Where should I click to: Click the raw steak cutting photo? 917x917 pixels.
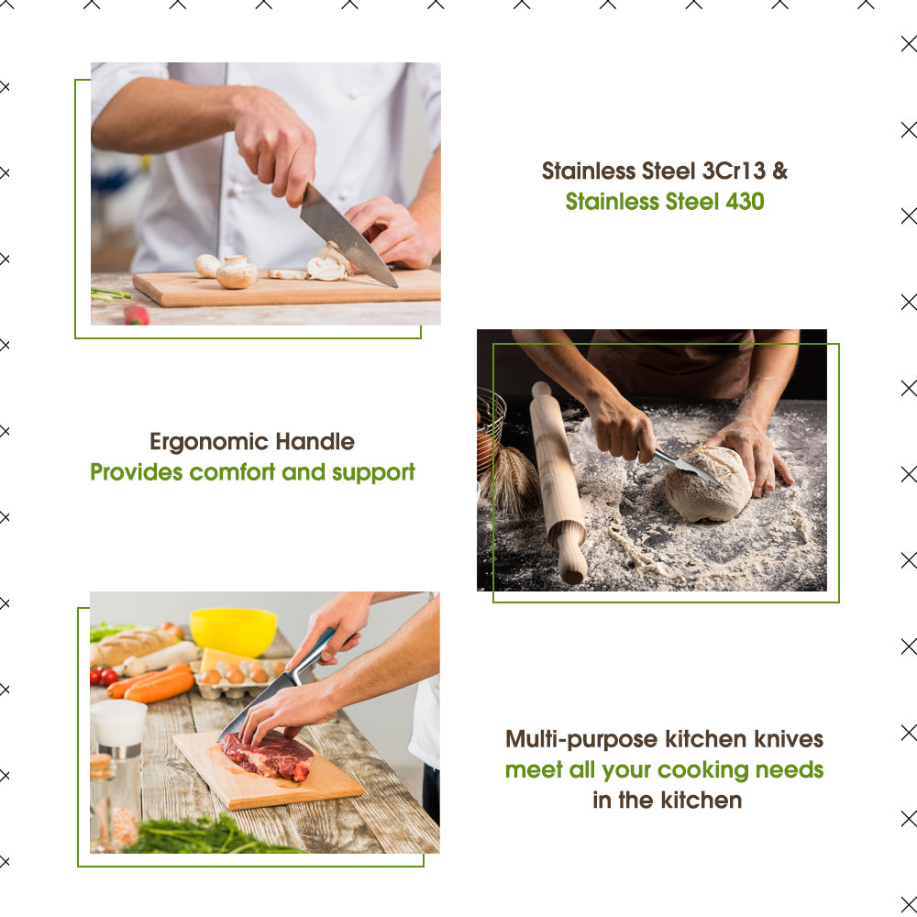[x=264, y=723]
